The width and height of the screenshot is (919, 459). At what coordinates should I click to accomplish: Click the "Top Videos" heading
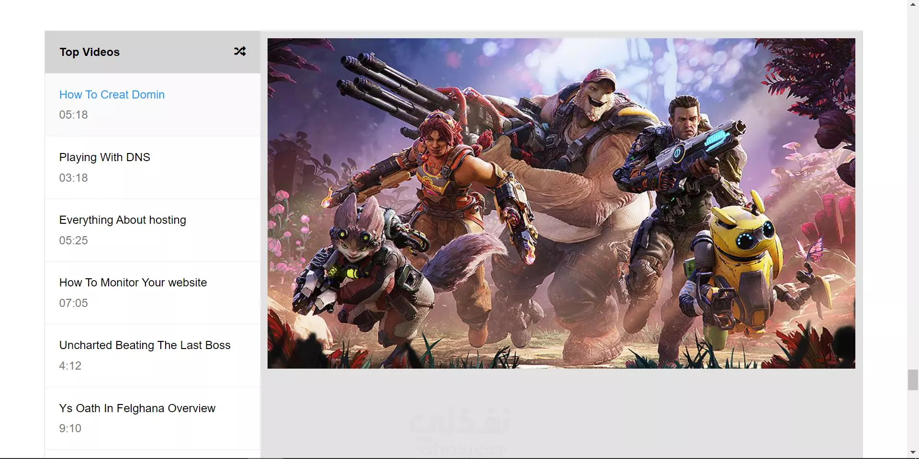coord(90,52)
